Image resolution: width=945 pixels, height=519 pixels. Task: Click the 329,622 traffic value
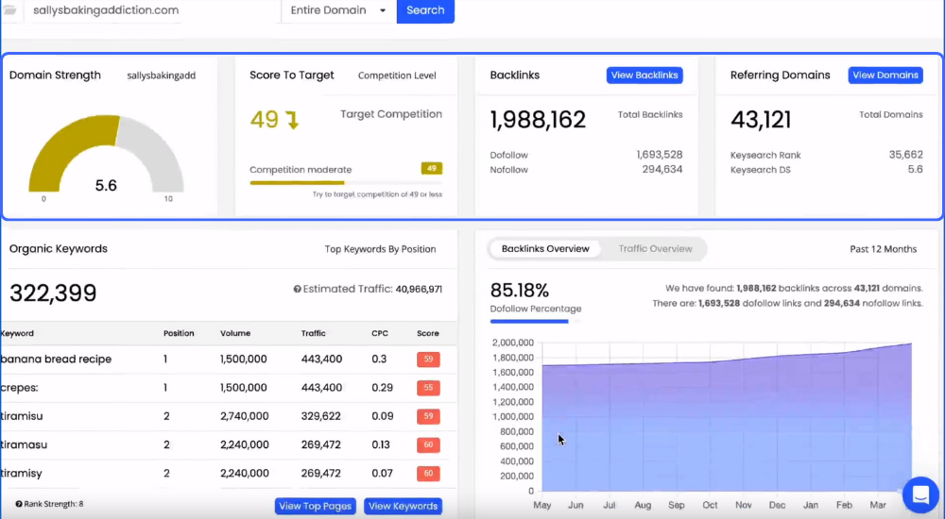coord(321,416)
